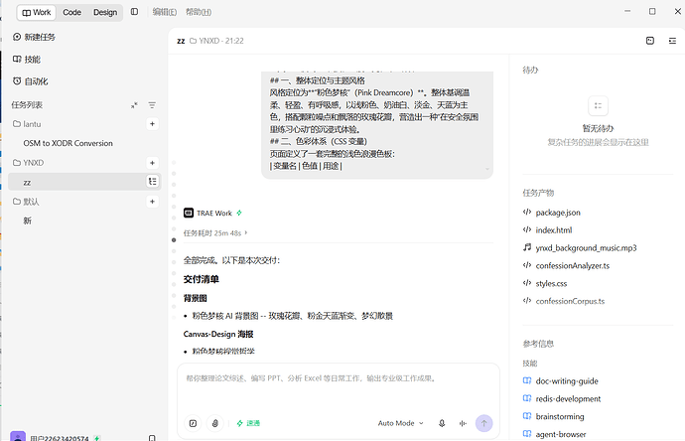Expand the 默认 folder
Screen dimensions: 685x441
(26, 202)
